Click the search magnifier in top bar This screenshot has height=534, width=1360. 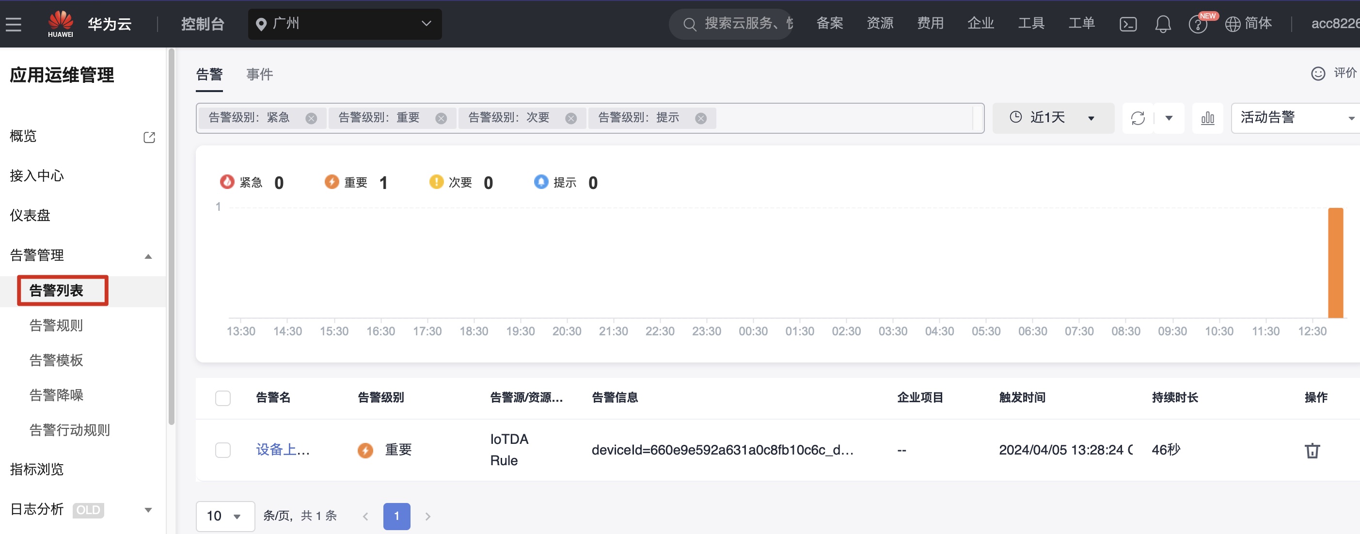click(x=689, y=23)
